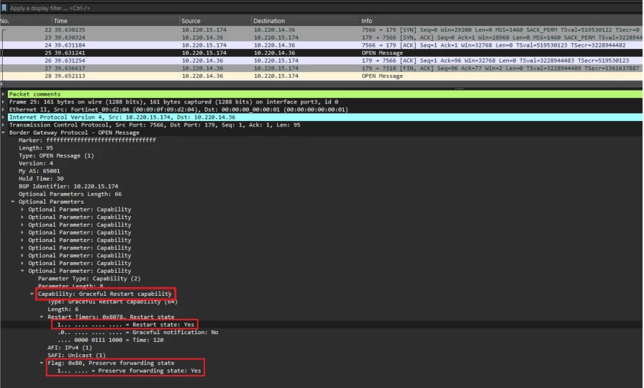Select the 'Length: 95' field

tap(36, 148)
